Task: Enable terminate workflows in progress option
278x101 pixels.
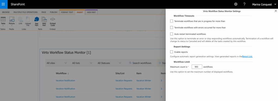Action: tap(172, 21)
